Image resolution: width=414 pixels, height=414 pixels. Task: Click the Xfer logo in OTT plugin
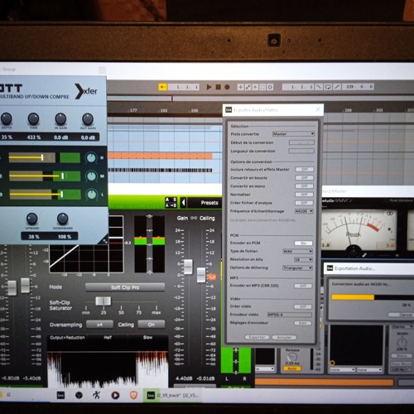86,91
